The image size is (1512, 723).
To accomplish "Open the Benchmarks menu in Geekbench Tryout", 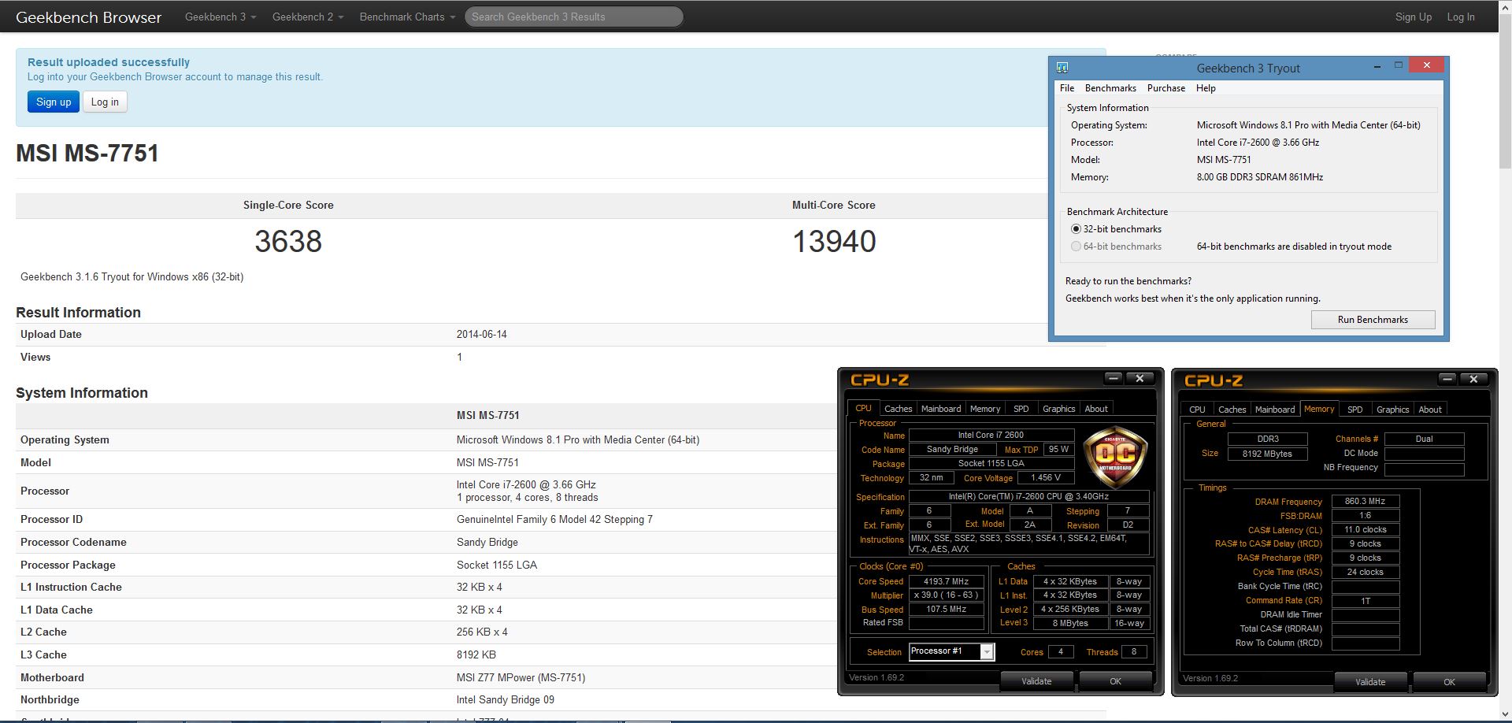I will [x=1110, y=88].
